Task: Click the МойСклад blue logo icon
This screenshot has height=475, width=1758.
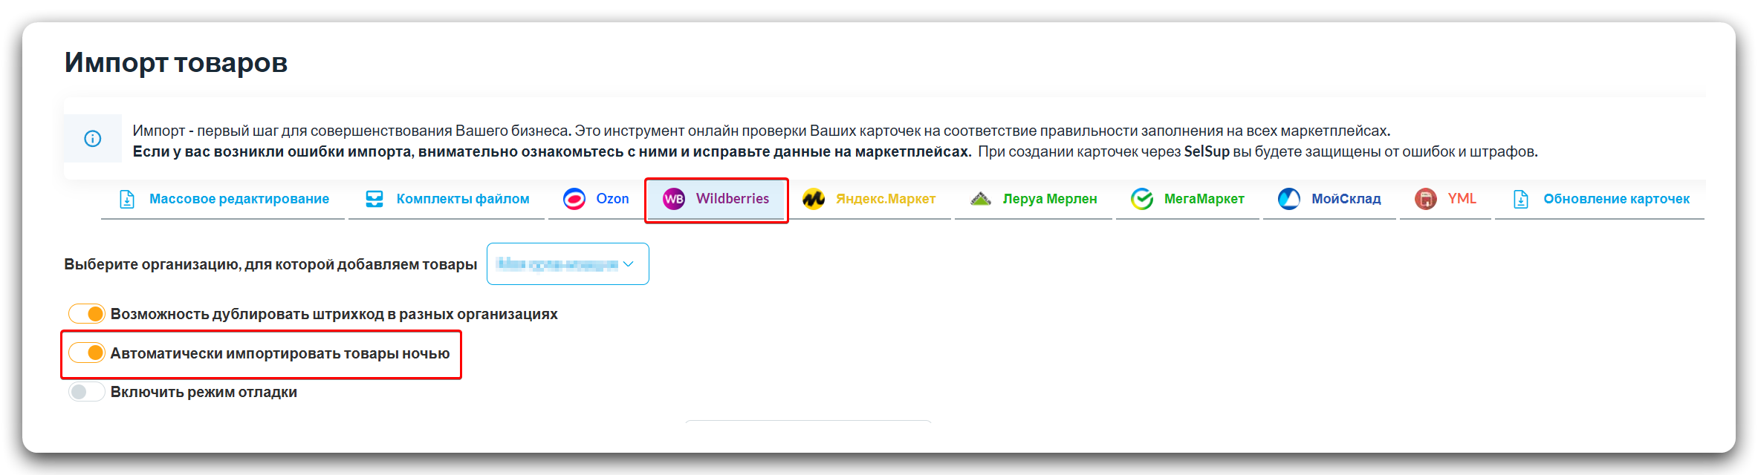Action: pos(1289,199)
